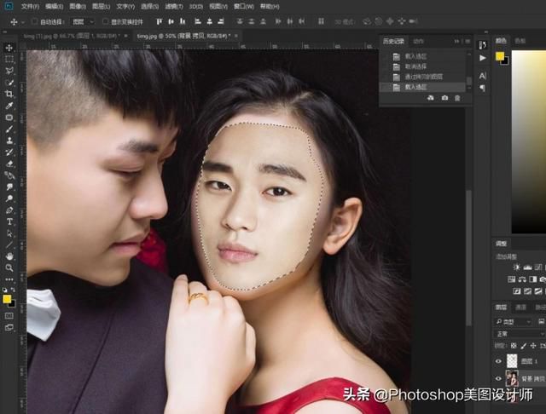The image size is (546, 414).
Task: Add a Black & White adjustment
Action: [x=532, y=279]
